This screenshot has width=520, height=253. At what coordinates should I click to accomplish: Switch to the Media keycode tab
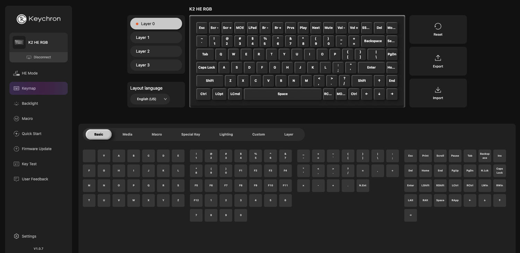pyautogui.click(x=127, y=134)
